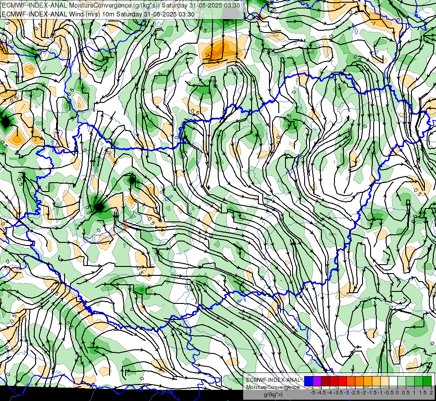436x401 pixels.
Task: Click the '1.5' tick label in legend
Action: [x=423, y=393]
